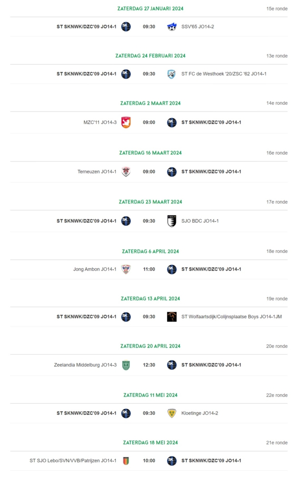Open ST FC de Westhoek '20/ZSC '62 team

[x=224, y=74]
